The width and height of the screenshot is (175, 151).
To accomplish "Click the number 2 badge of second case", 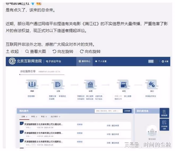I will (x=21, y=132).
